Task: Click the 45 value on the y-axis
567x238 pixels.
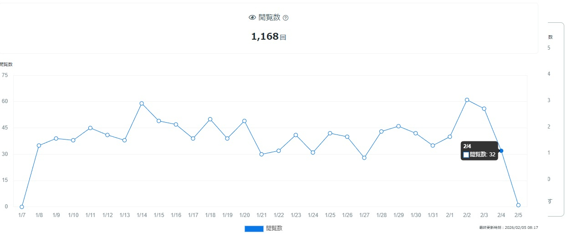Action: (5, 128)
